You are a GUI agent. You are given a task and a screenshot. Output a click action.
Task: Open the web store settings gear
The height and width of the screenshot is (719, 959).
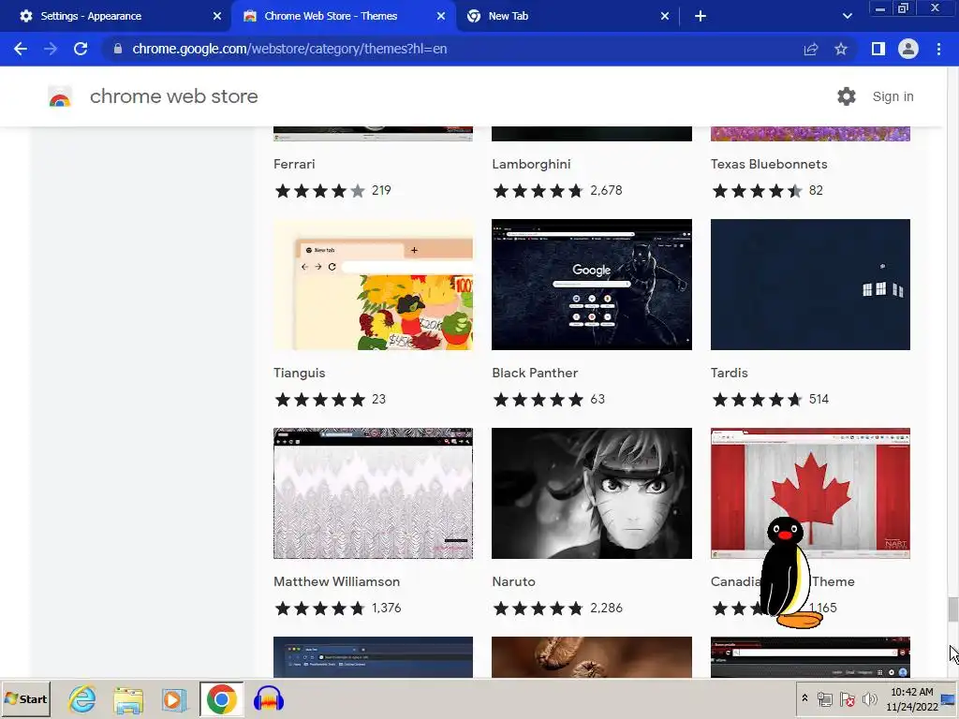pos(847,96)
